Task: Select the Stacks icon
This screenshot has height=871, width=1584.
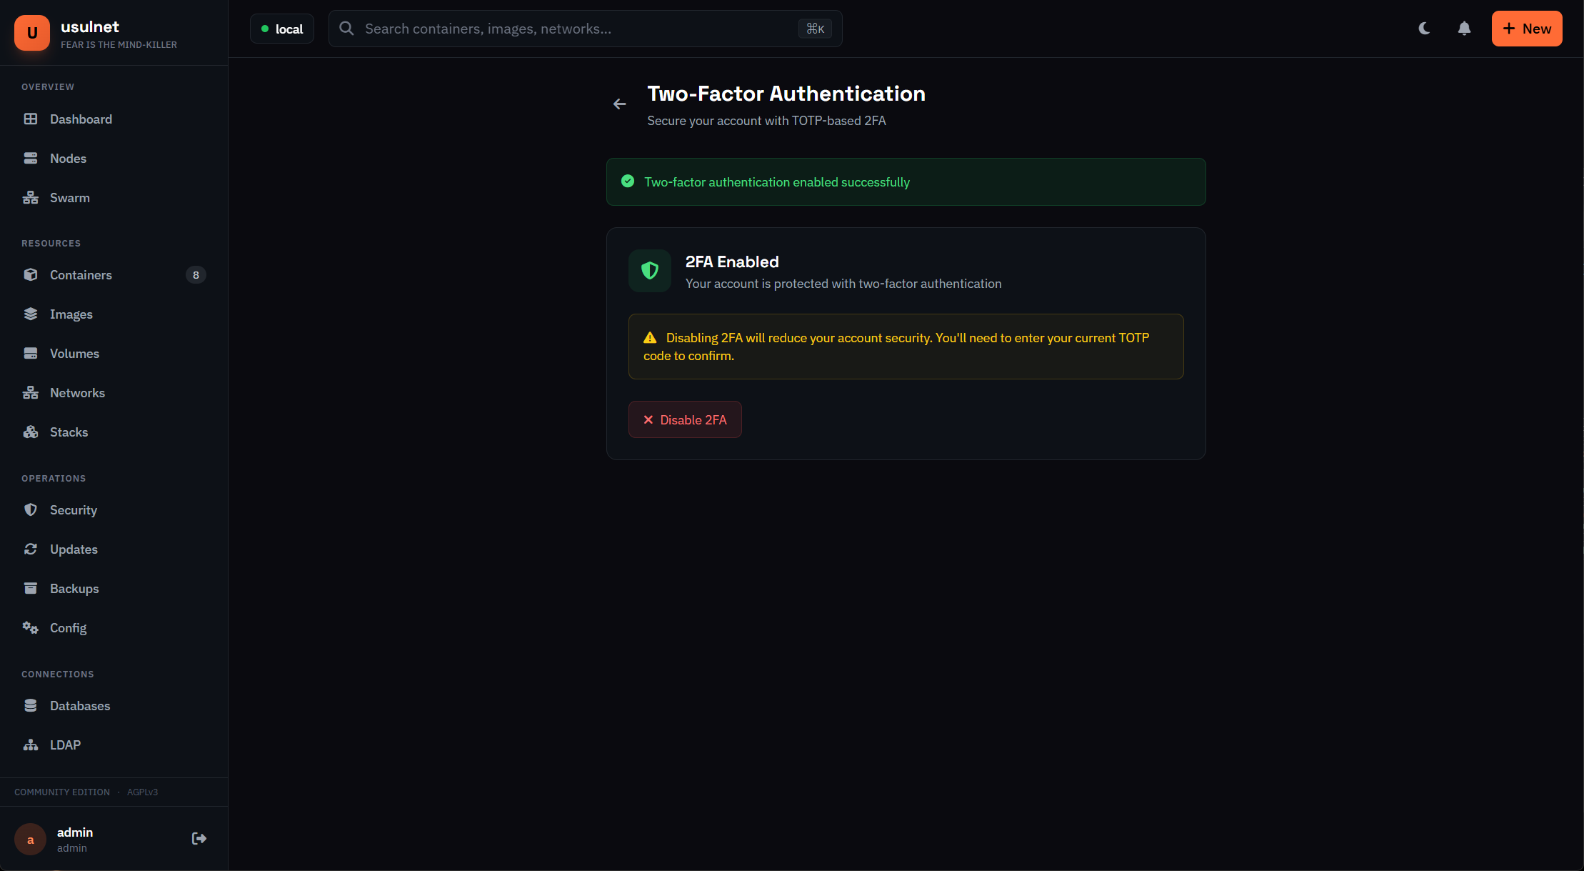Action: (x=31, y=432)
